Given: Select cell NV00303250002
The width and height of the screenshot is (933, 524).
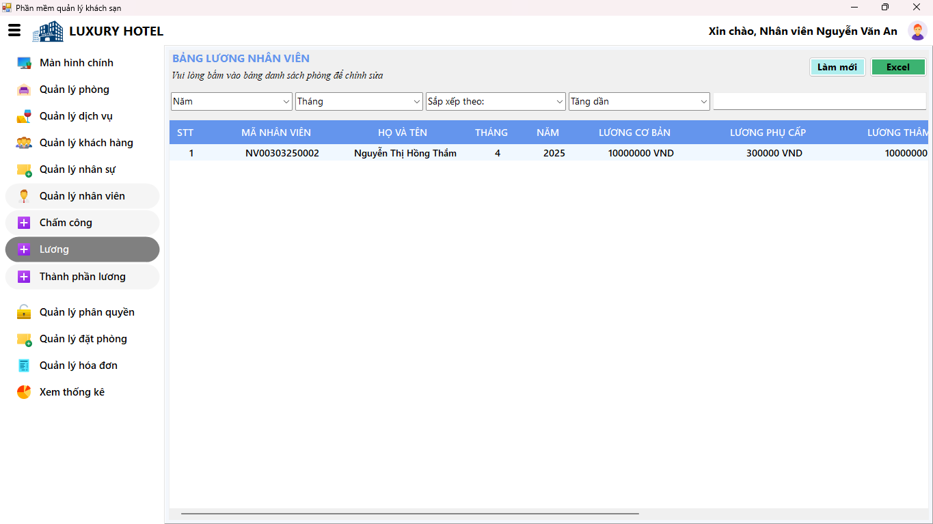Looking at the screenshot, I should coord(282,153).
